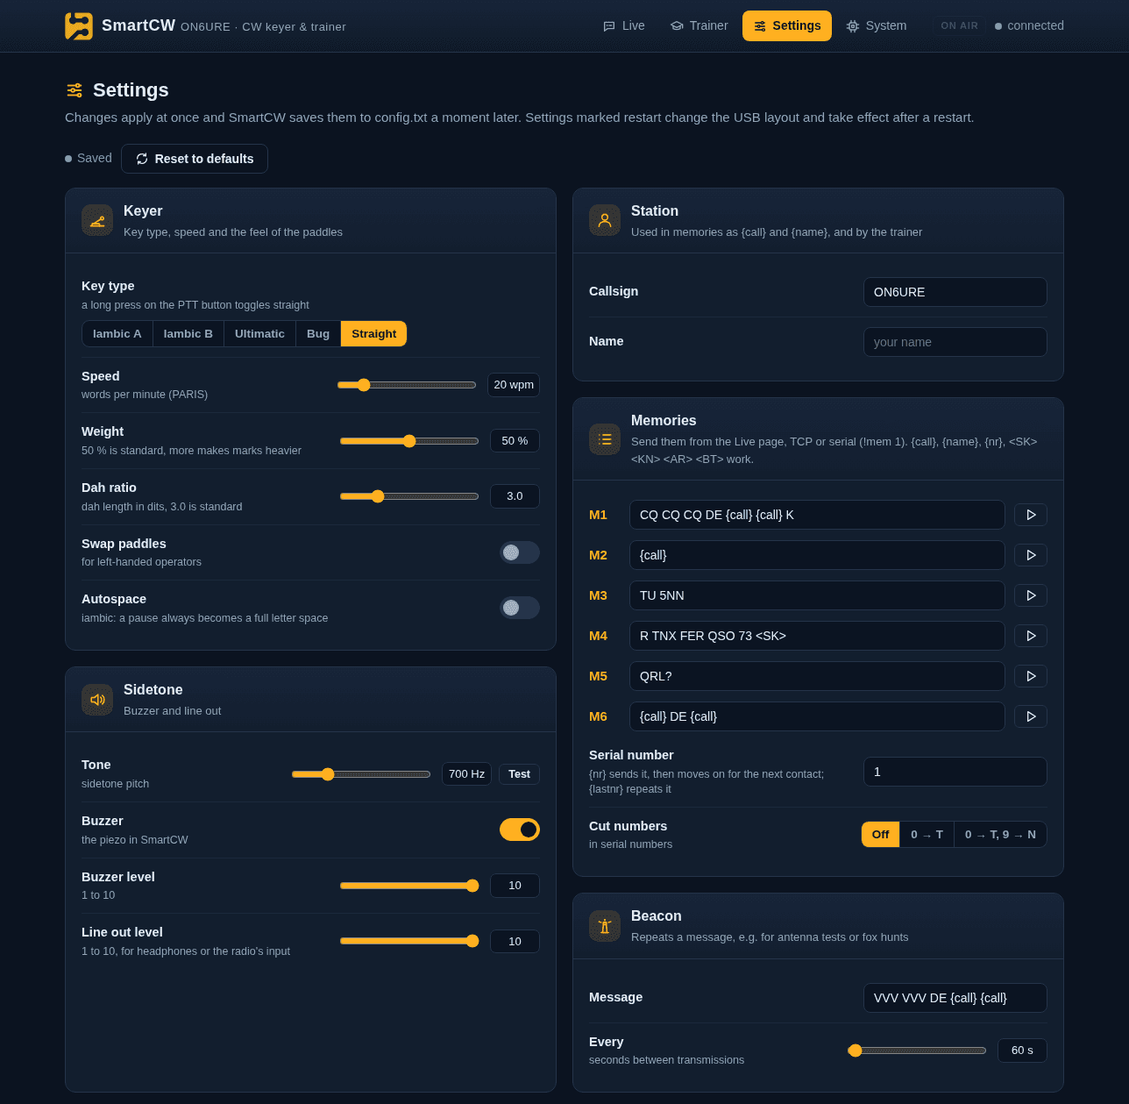The width and height of the screenshot is (1129, 1104).
Task: Click the Serial number input field
Action: (x=955, y=772)
